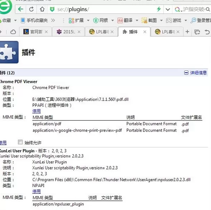Go back with the green arrow button
The image size is (211, 210).
20,9
